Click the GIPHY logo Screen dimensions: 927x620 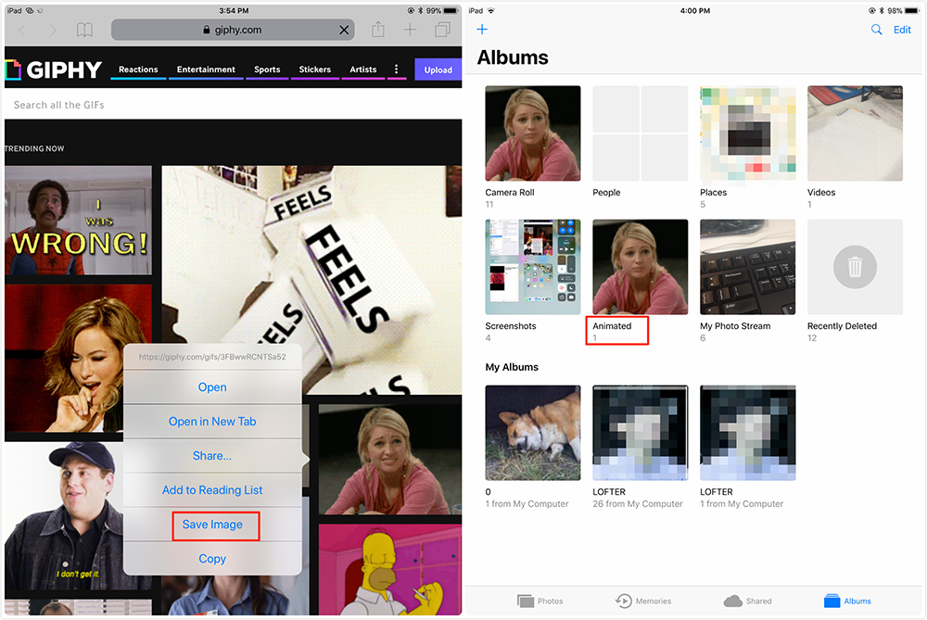point(54,70)
